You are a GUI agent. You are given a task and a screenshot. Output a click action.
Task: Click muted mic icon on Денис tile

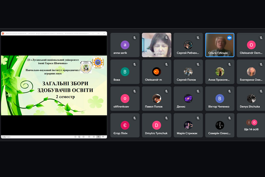tap(198, 91)
